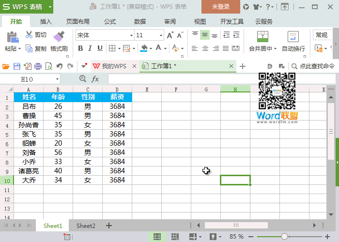Decrease indent icon
339x242 pixels.
pyautogui.click(x=226, y=35)
